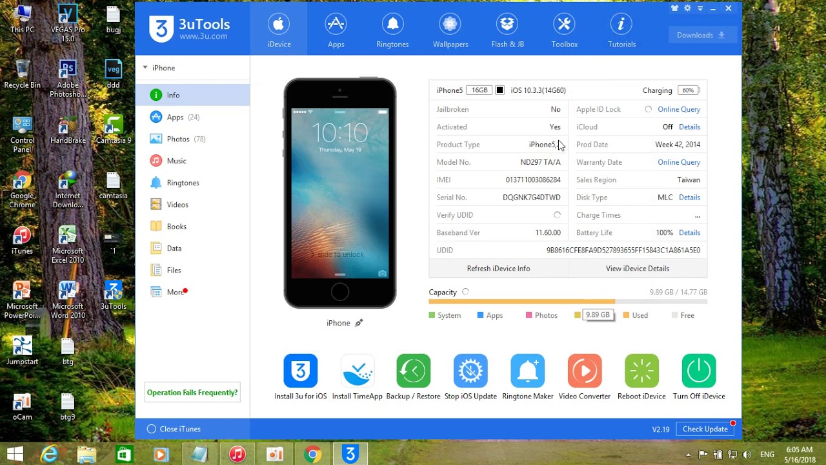
Task: Click the 3uTools logo
Action: click(188, 28)
